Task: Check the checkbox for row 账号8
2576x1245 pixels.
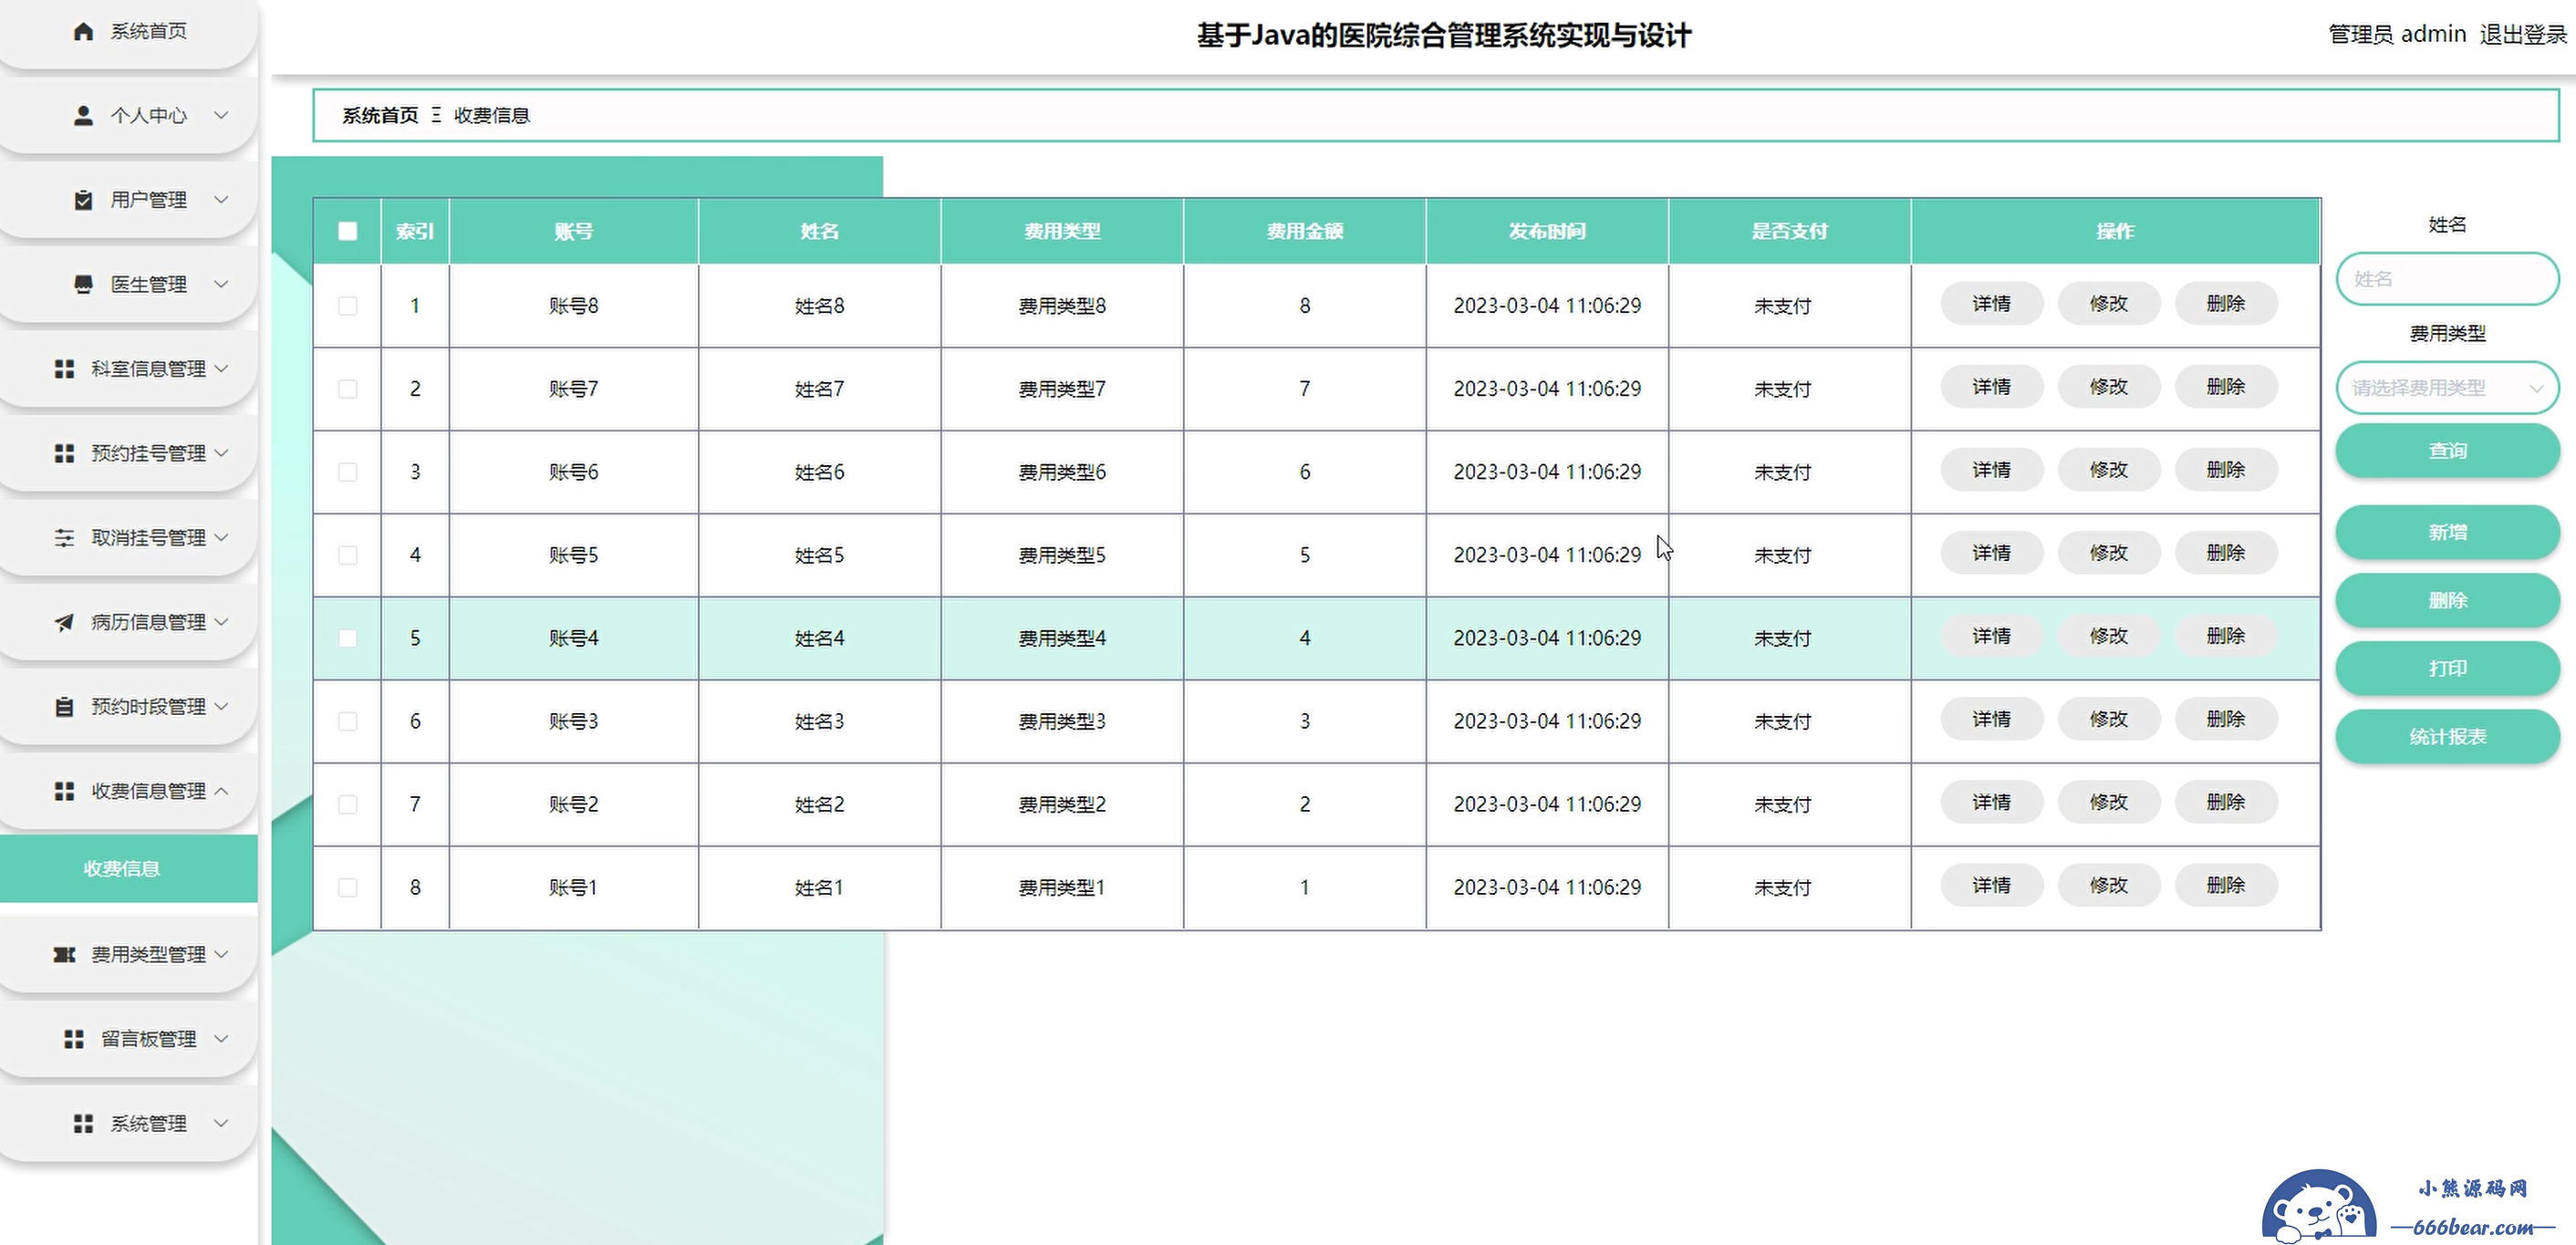Action: click(x=347, y=305)
